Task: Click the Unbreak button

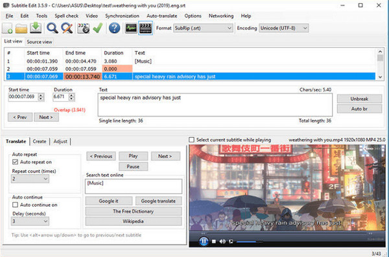Action: (x=359, y=98)
